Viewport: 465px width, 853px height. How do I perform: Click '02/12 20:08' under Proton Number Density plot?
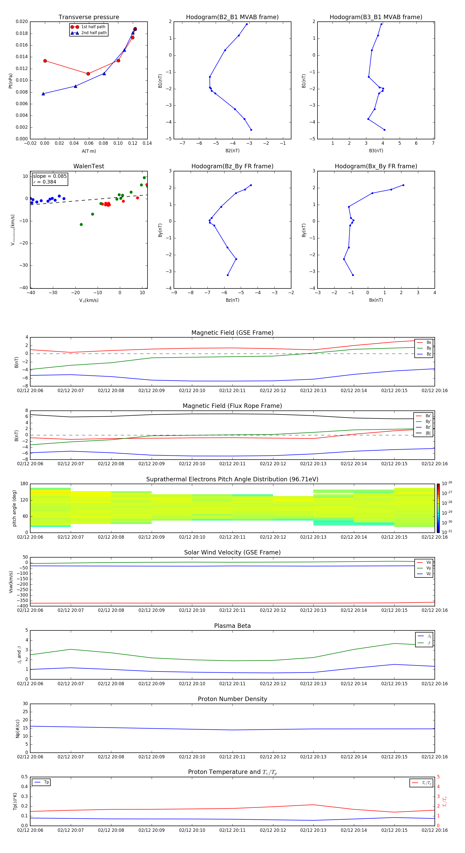point(111,757)
